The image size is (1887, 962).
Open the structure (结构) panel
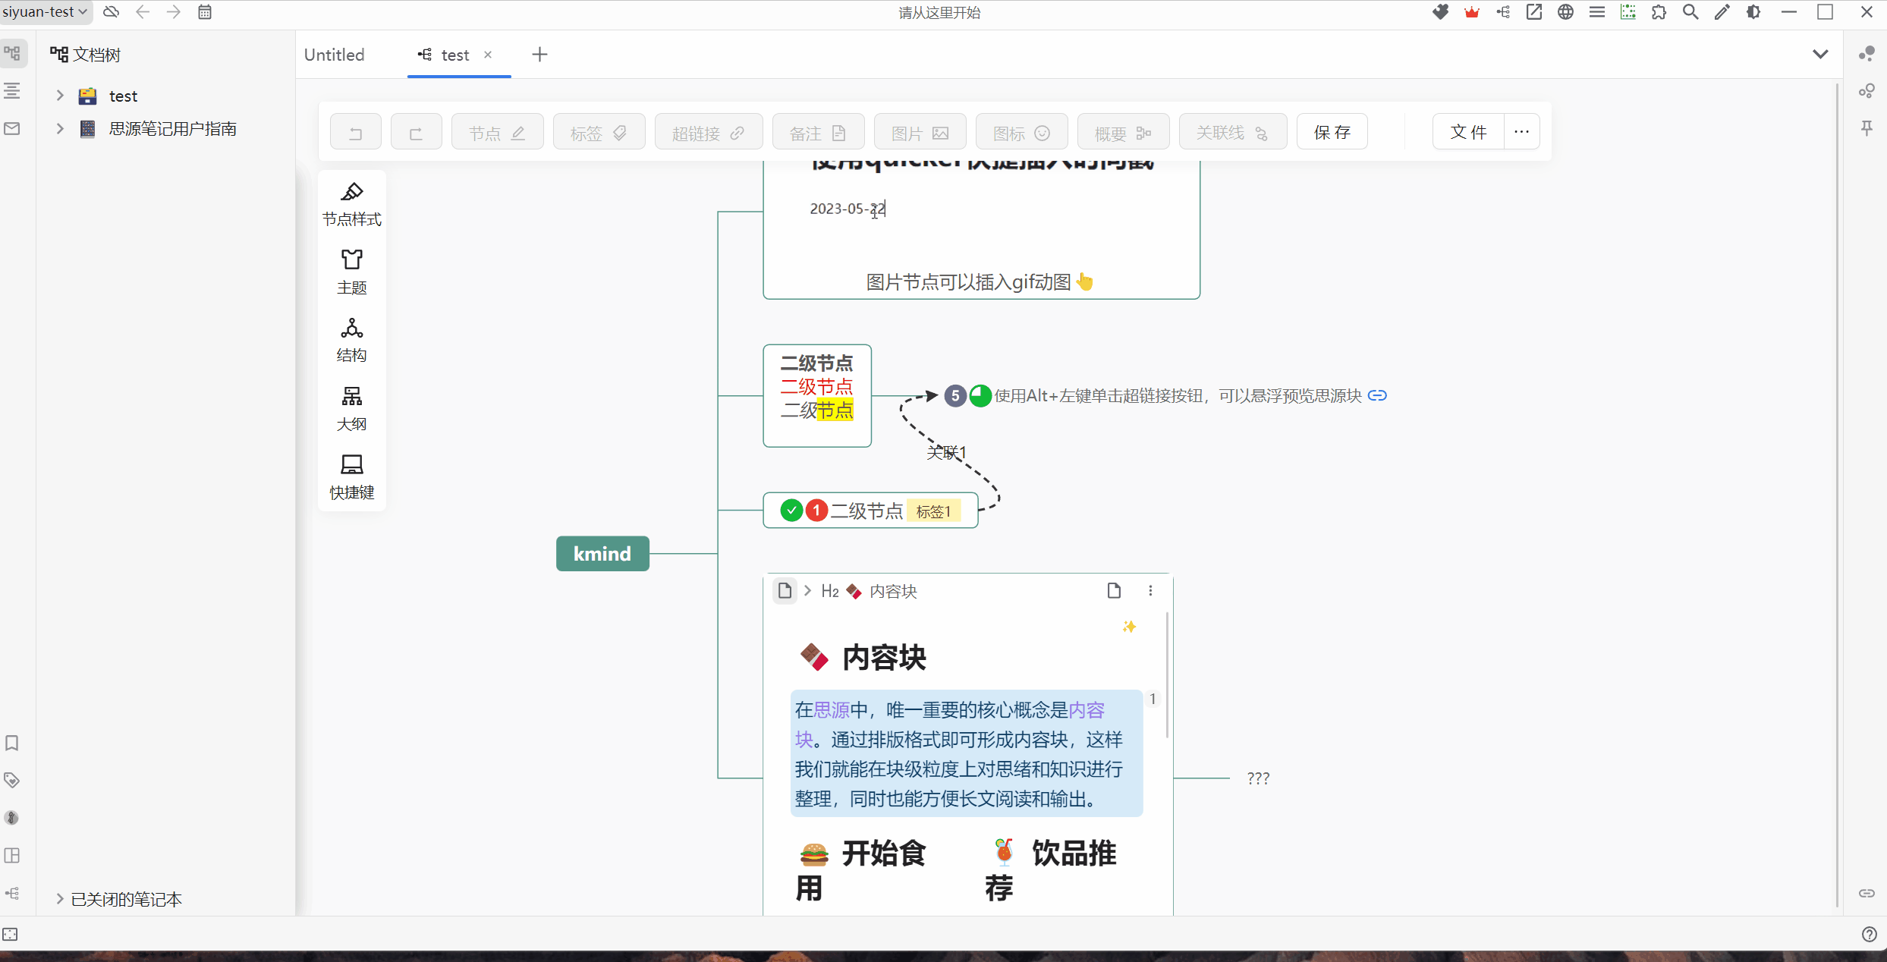351,339
